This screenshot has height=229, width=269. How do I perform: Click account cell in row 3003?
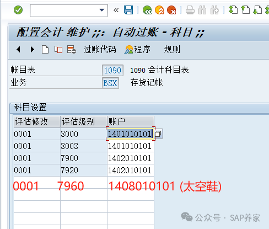tap(131, 146)
